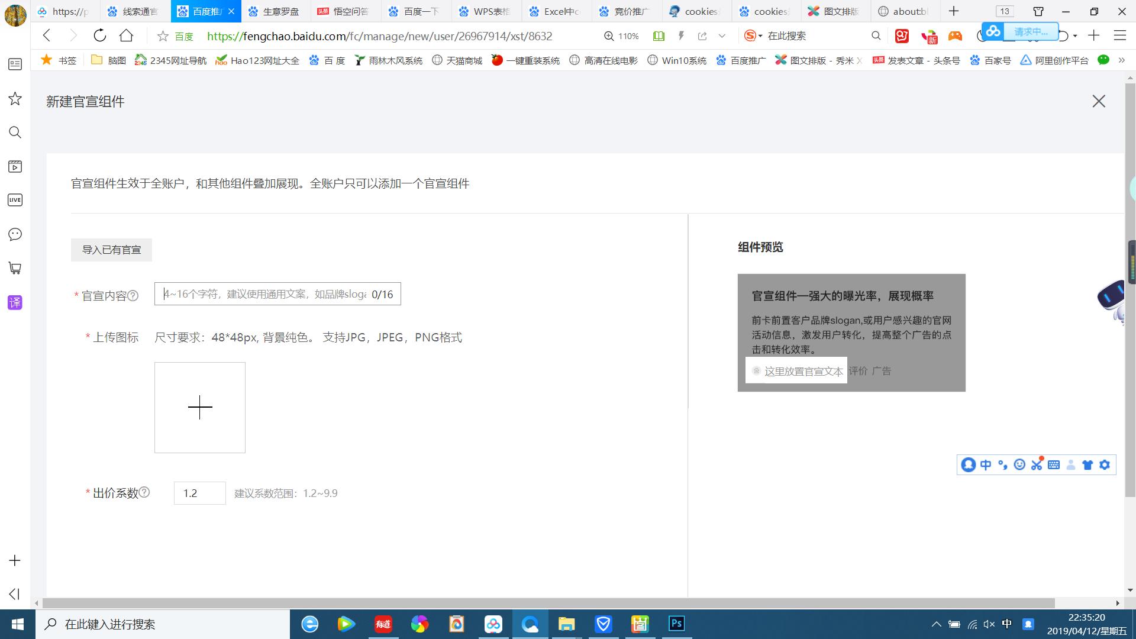
Task: Open the translate tool in the sidebar
Action: click(x=15, y=302)
